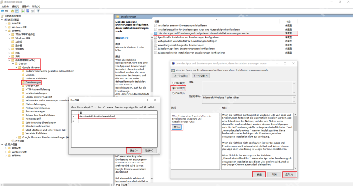The height and width of the screenshot is (186, 353).
Task: Select HTTP-Authentifizierung in the tree
Action: tap(38, 89)
